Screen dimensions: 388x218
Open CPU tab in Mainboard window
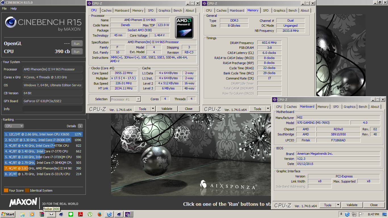279,107
